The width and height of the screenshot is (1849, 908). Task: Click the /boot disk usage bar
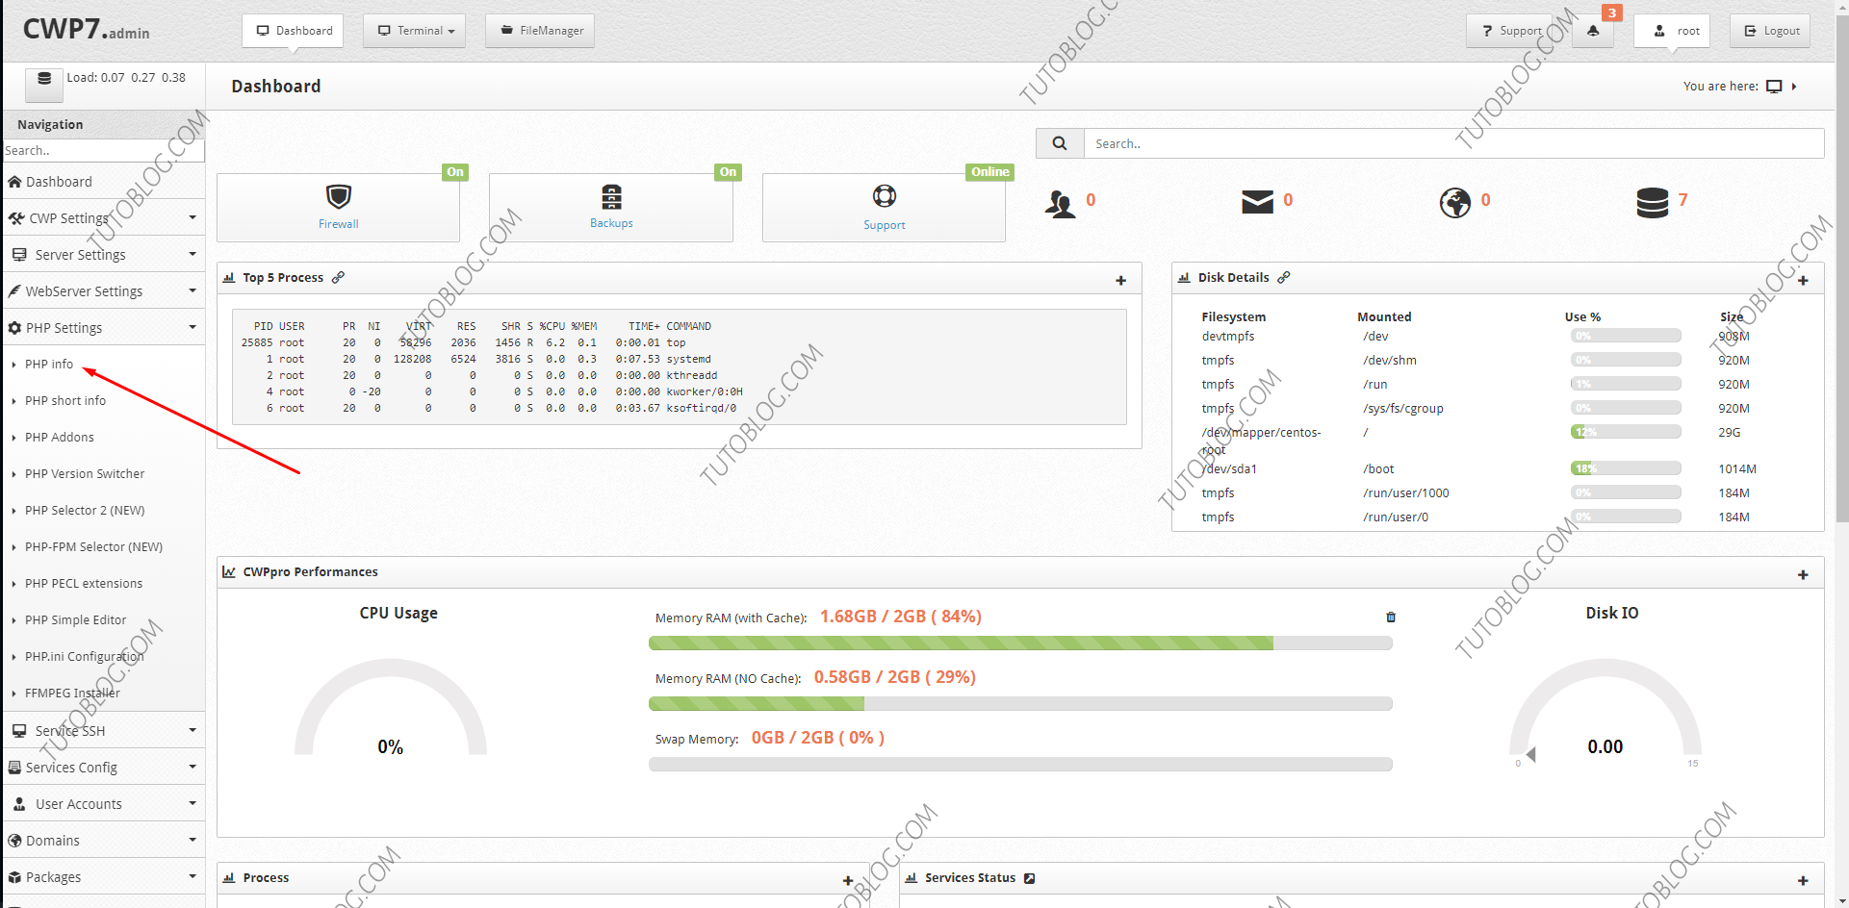[x=1626, y=468]
